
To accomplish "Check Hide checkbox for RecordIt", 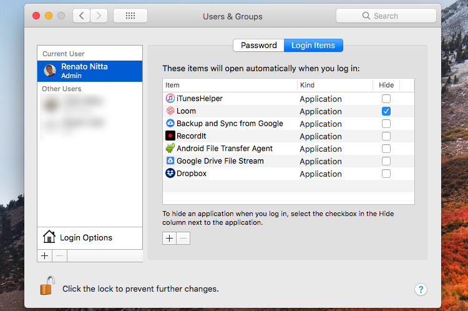I will tap(386, 136).
